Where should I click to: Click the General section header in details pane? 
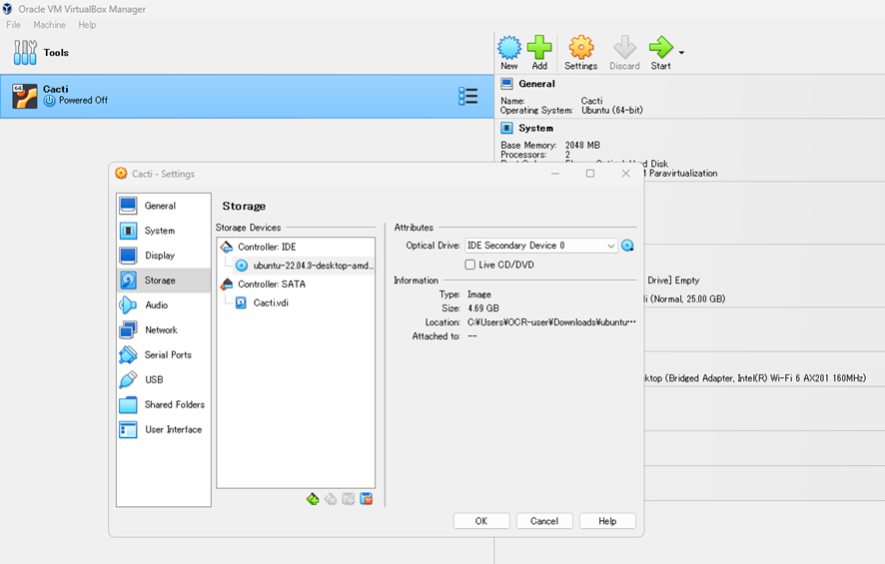(x=536, y=84)
